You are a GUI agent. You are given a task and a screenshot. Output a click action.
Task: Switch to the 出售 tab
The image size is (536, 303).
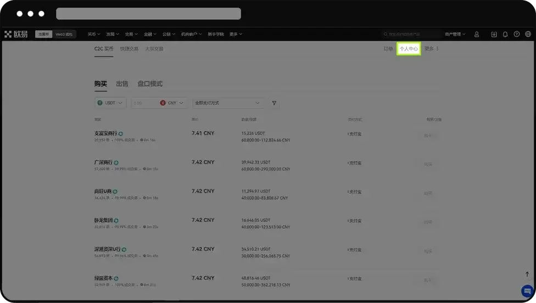click(122, 83)
